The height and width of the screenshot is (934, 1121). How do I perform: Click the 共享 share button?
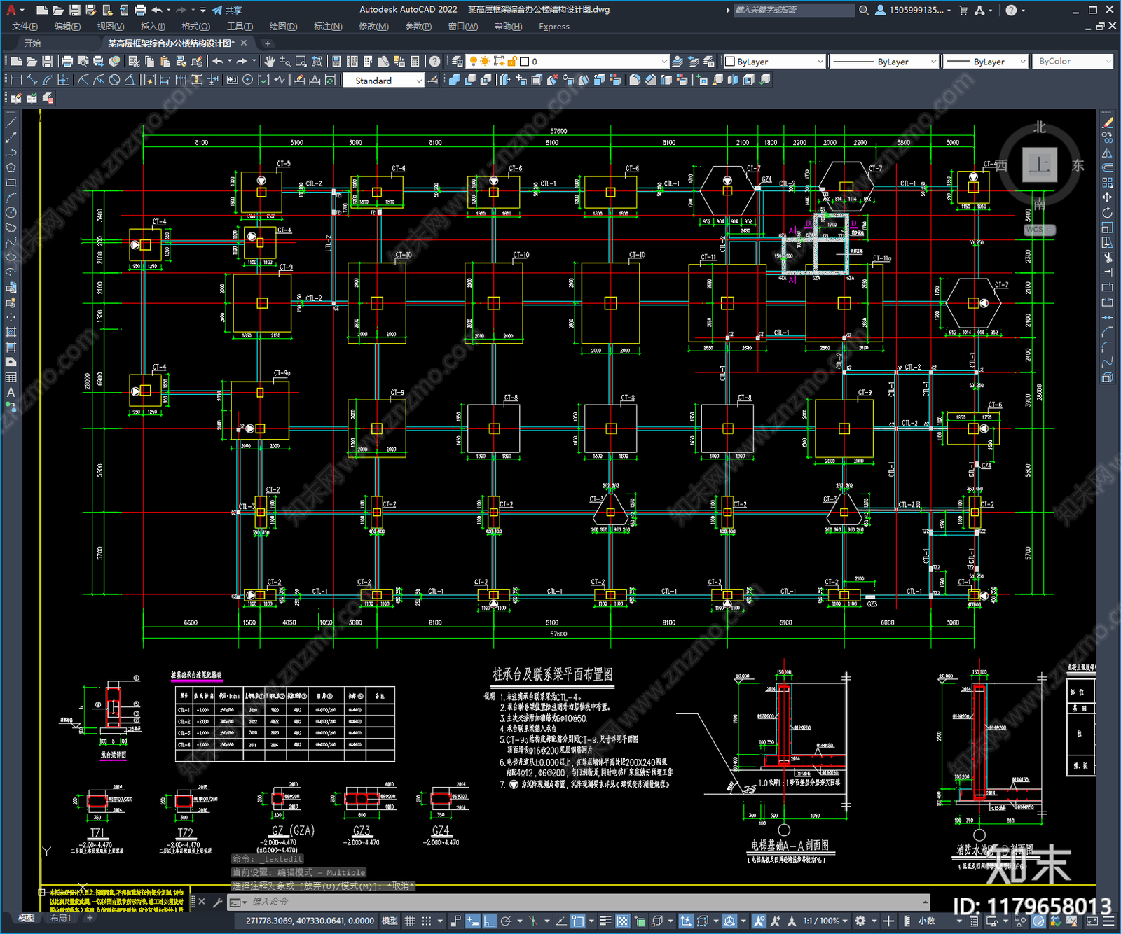point(228,10)
